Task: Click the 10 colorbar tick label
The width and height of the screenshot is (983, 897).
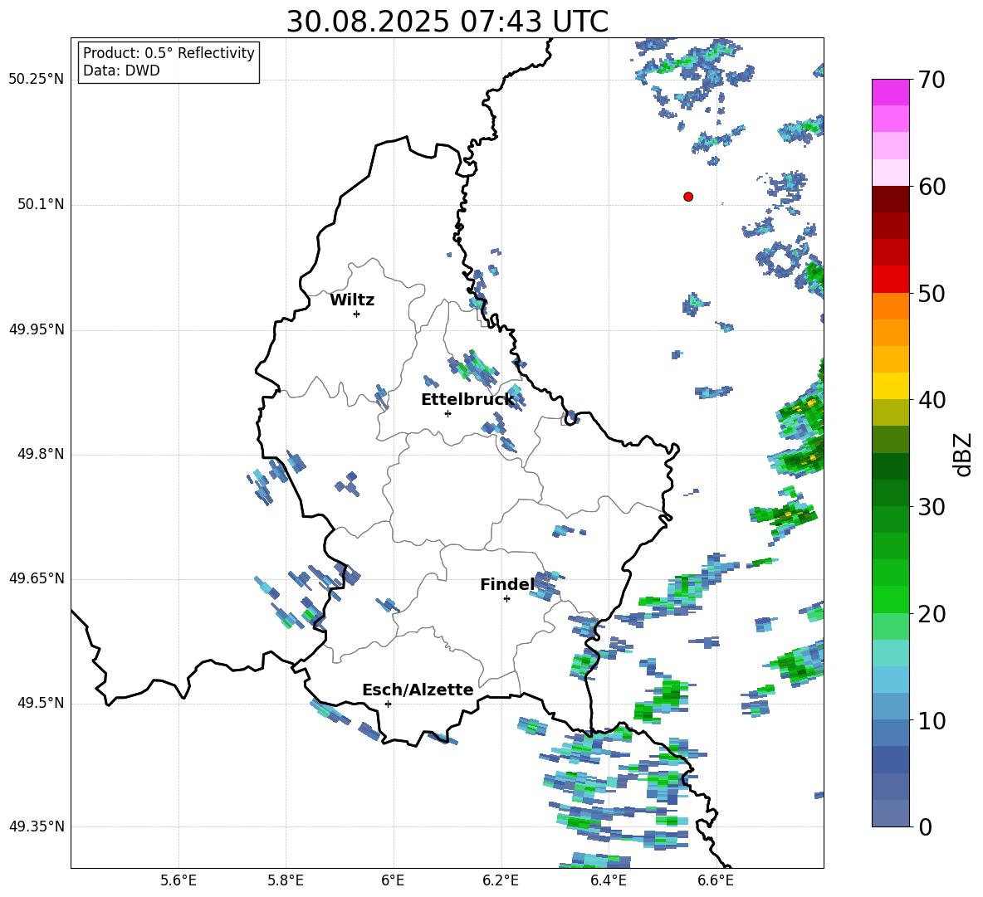Action: click(x=931, y=721)
